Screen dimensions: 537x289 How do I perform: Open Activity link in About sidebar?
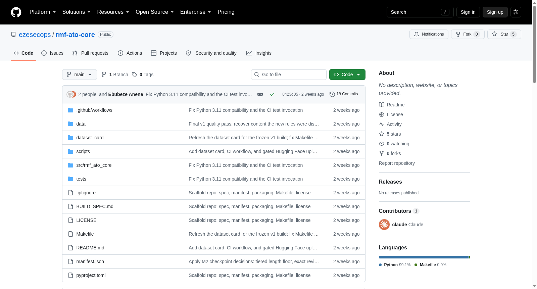click(x=390, y=124)
